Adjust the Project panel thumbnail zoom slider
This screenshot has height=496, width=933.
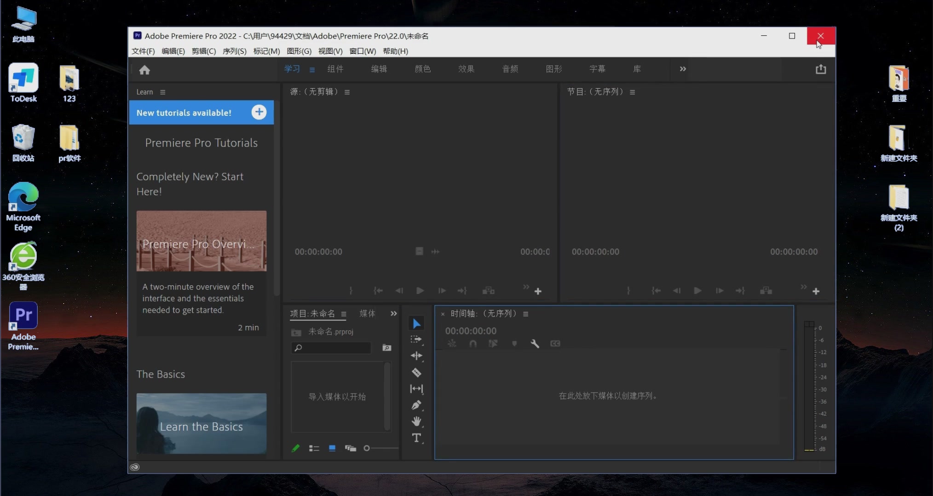[x=380, y=448]
